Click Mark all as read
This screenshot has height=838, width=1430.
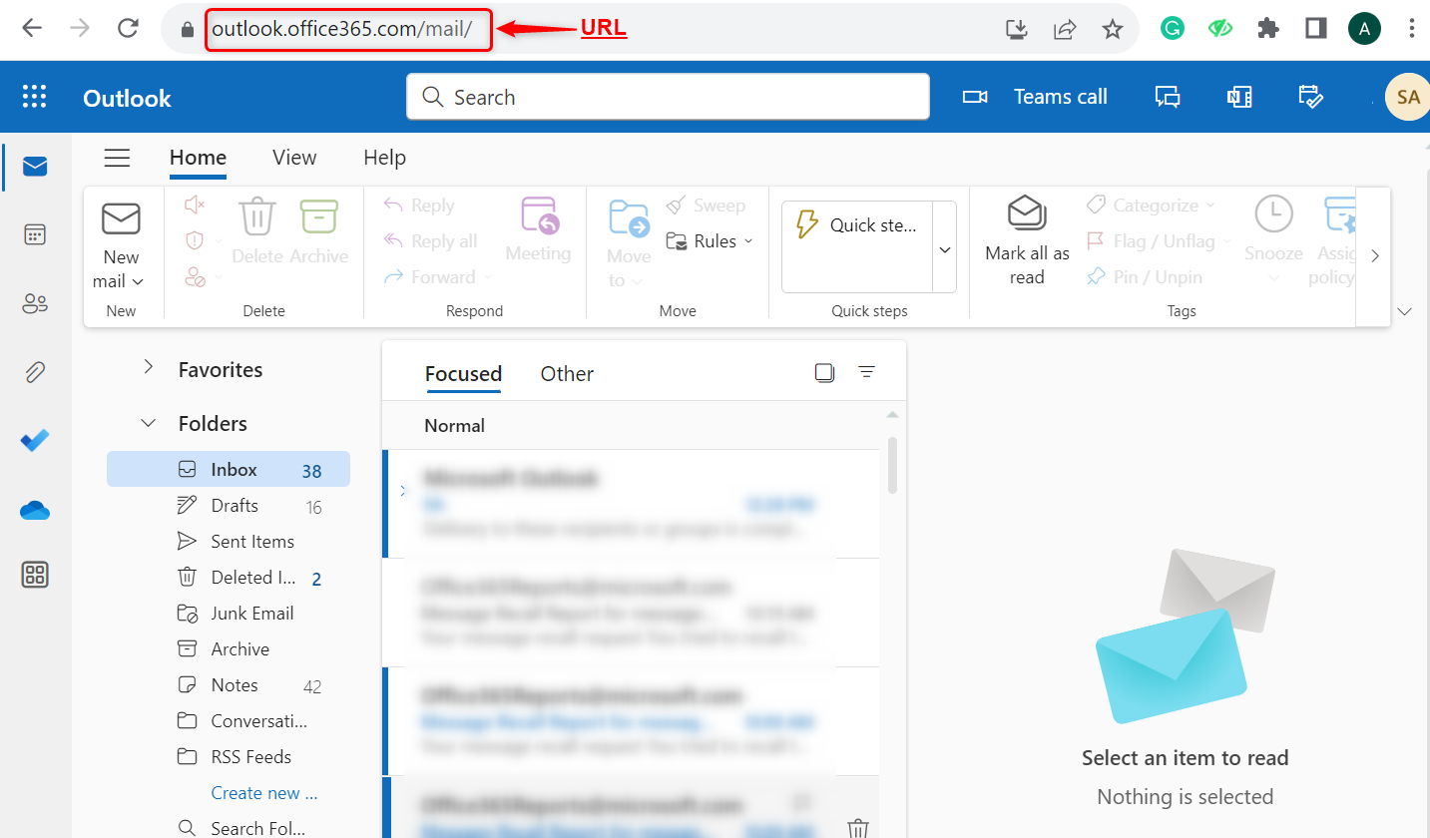(x=1027, y=240)
